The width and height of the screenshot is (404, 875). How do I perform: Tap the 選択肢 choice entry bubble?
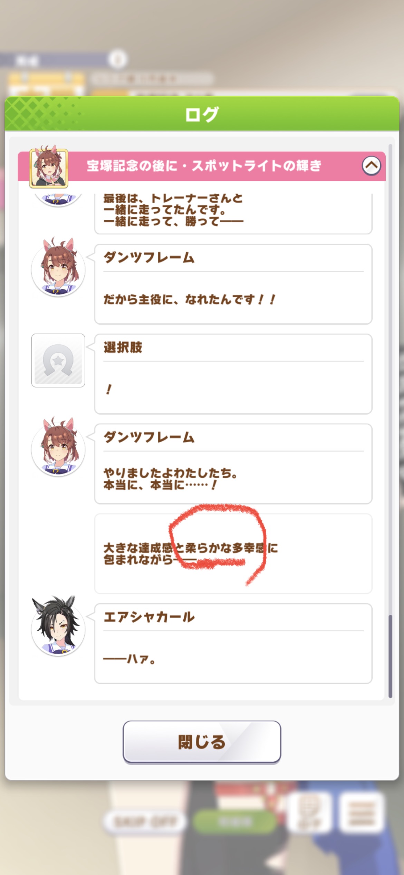pos(233,374)
